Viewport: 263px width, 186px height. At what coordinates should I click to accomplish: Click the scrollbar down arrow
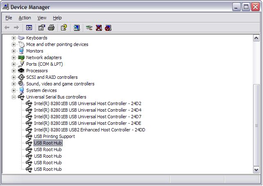tap(256, 170)
